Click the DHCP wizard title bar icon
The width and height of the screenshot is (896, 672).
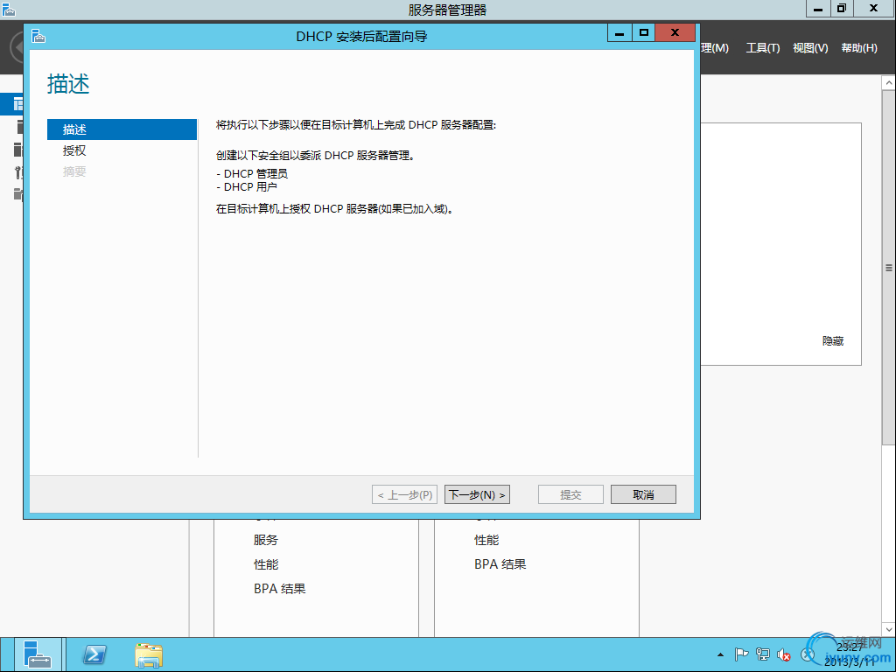[x=38, y=36]
